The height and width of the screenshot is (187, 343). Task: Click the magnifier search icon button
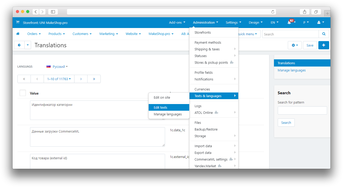click(x=324, y=34)
